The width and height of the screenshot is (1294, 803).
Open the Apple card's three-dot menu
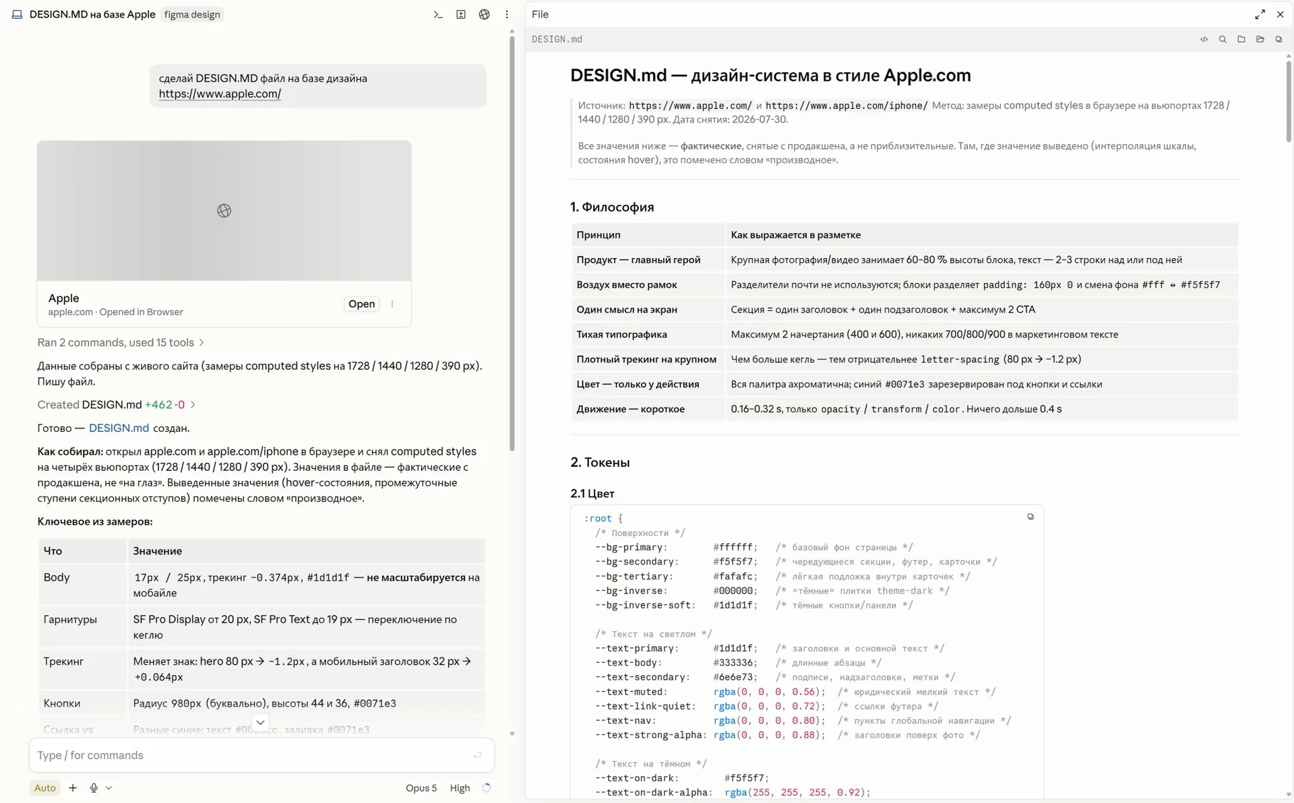click(392, 304)
